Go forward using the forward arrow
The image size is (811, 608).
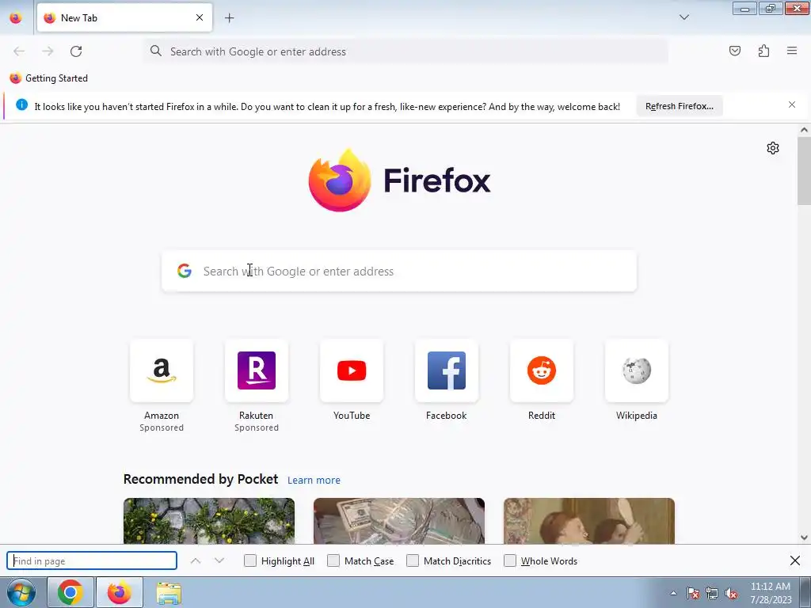[48, 51]
